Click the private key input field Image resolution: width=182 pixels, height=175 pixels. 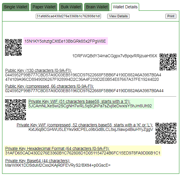tap(68, 16)
